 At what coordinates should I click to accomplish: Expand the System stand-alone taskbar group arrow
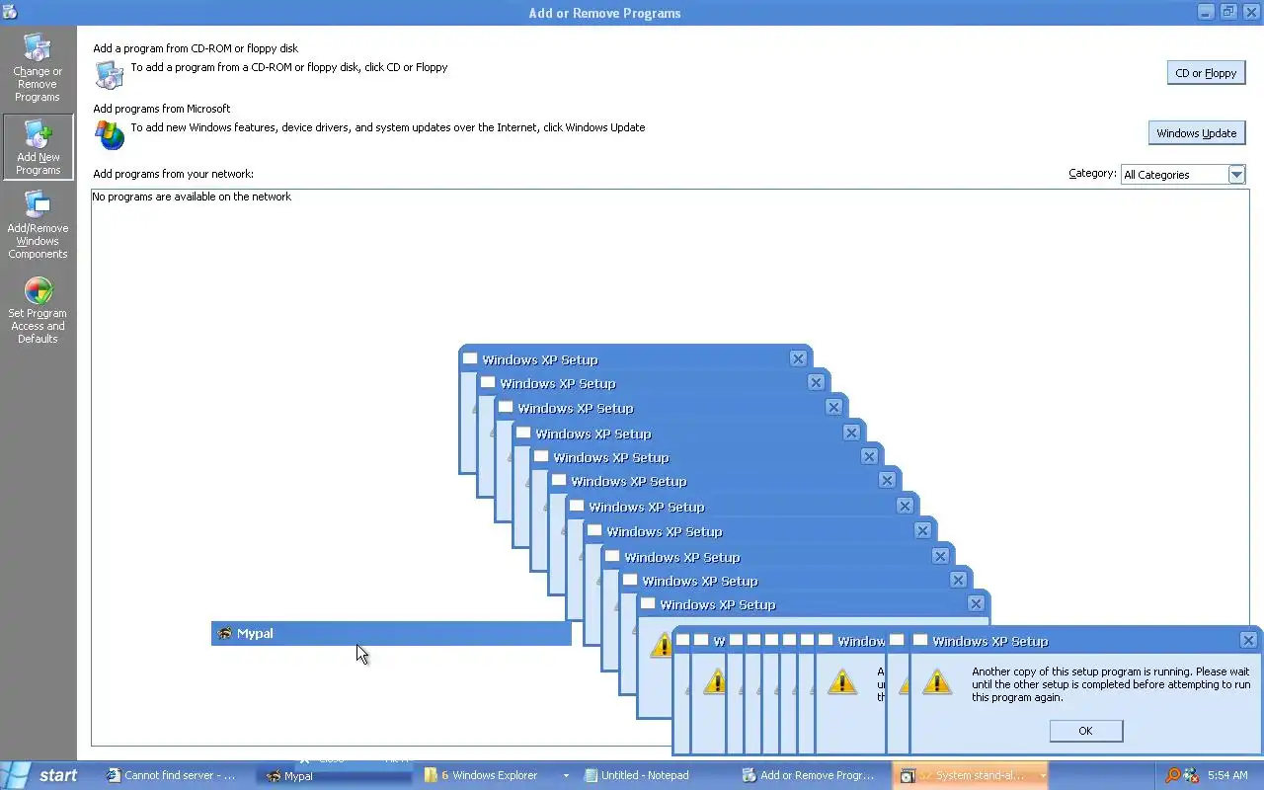pyautogui.click(x=1041, y=776)
